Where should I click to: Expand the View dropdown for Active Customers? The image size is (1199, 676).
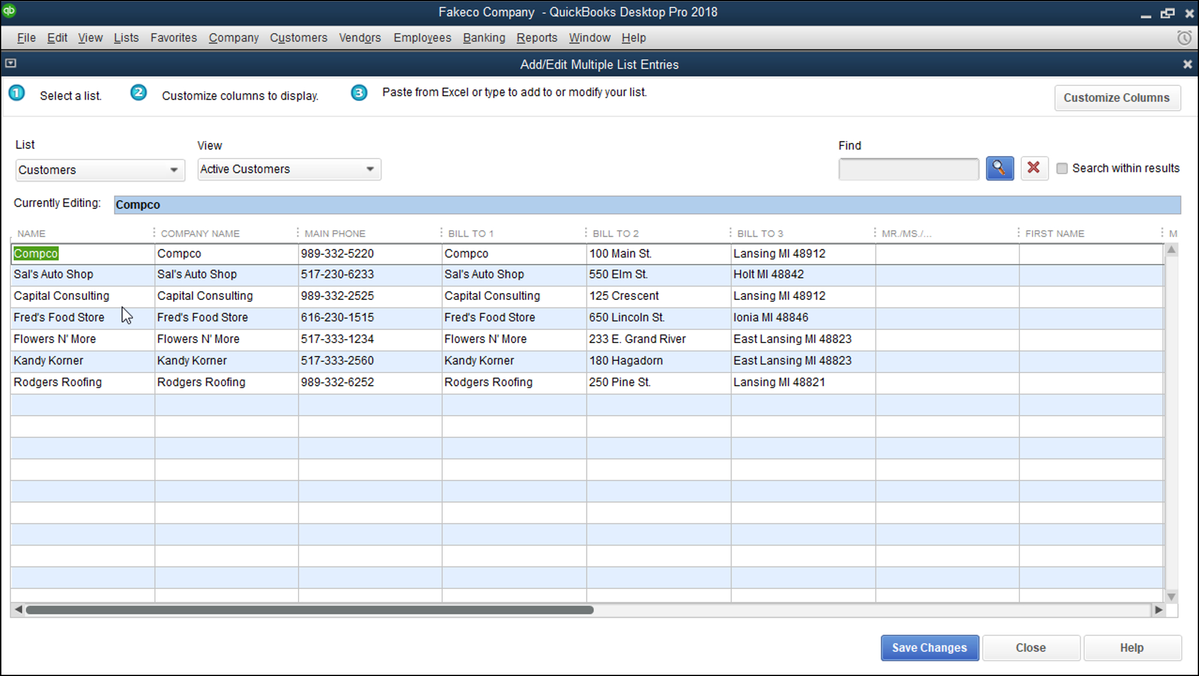(370, 169)
